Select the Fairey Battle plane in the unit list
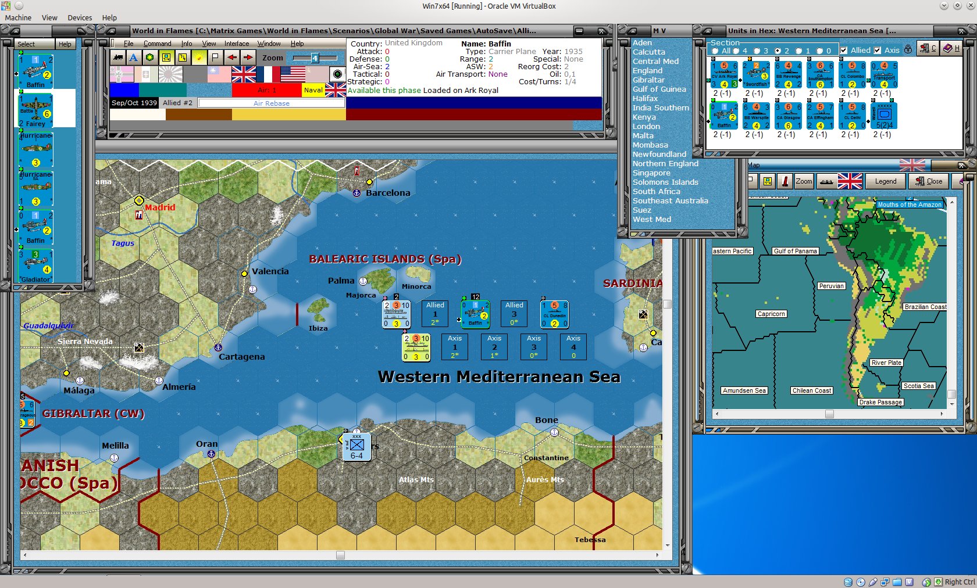 tap(36, 110)
